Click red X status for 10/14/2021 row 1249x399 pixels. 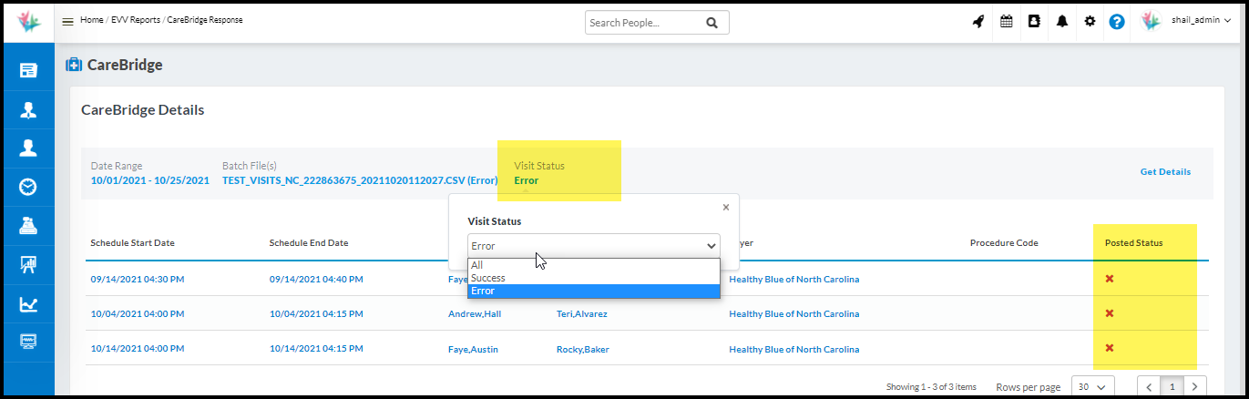click(1109, 348)
